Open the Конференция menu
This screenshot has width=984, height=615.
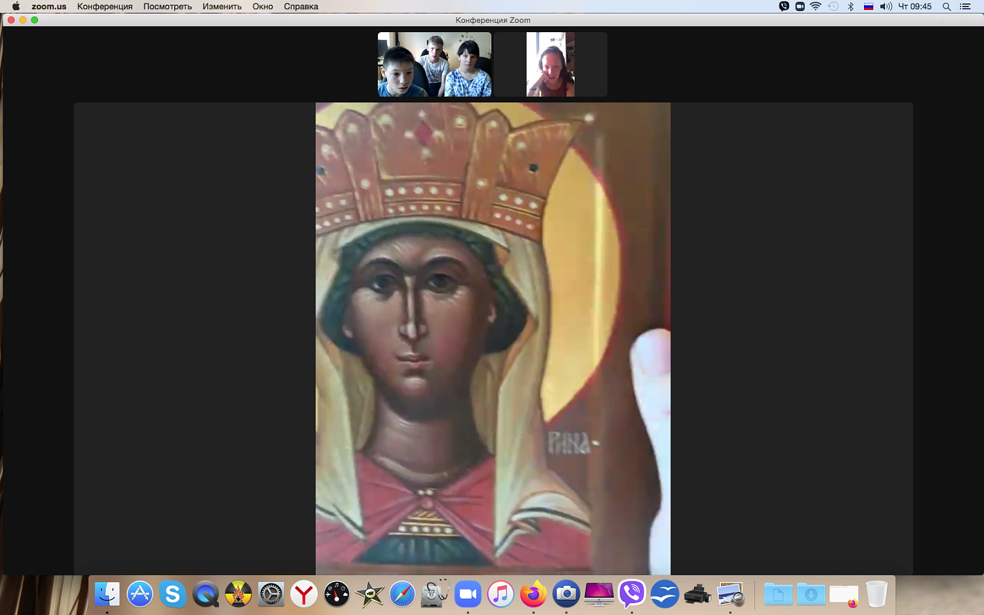tap(105, 7)
